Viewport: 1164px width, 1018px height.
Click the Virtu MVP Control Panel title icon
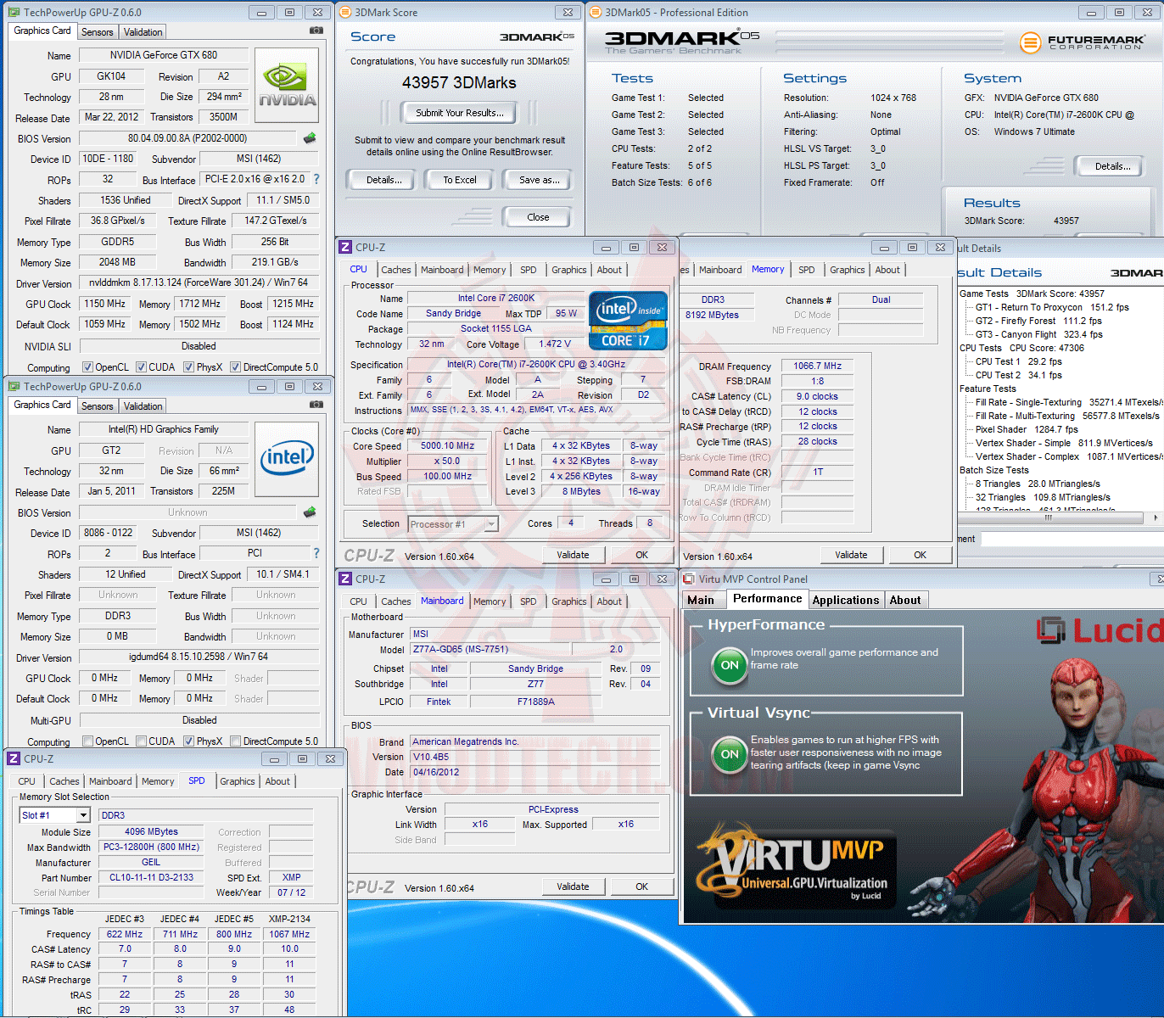(689, 579)
